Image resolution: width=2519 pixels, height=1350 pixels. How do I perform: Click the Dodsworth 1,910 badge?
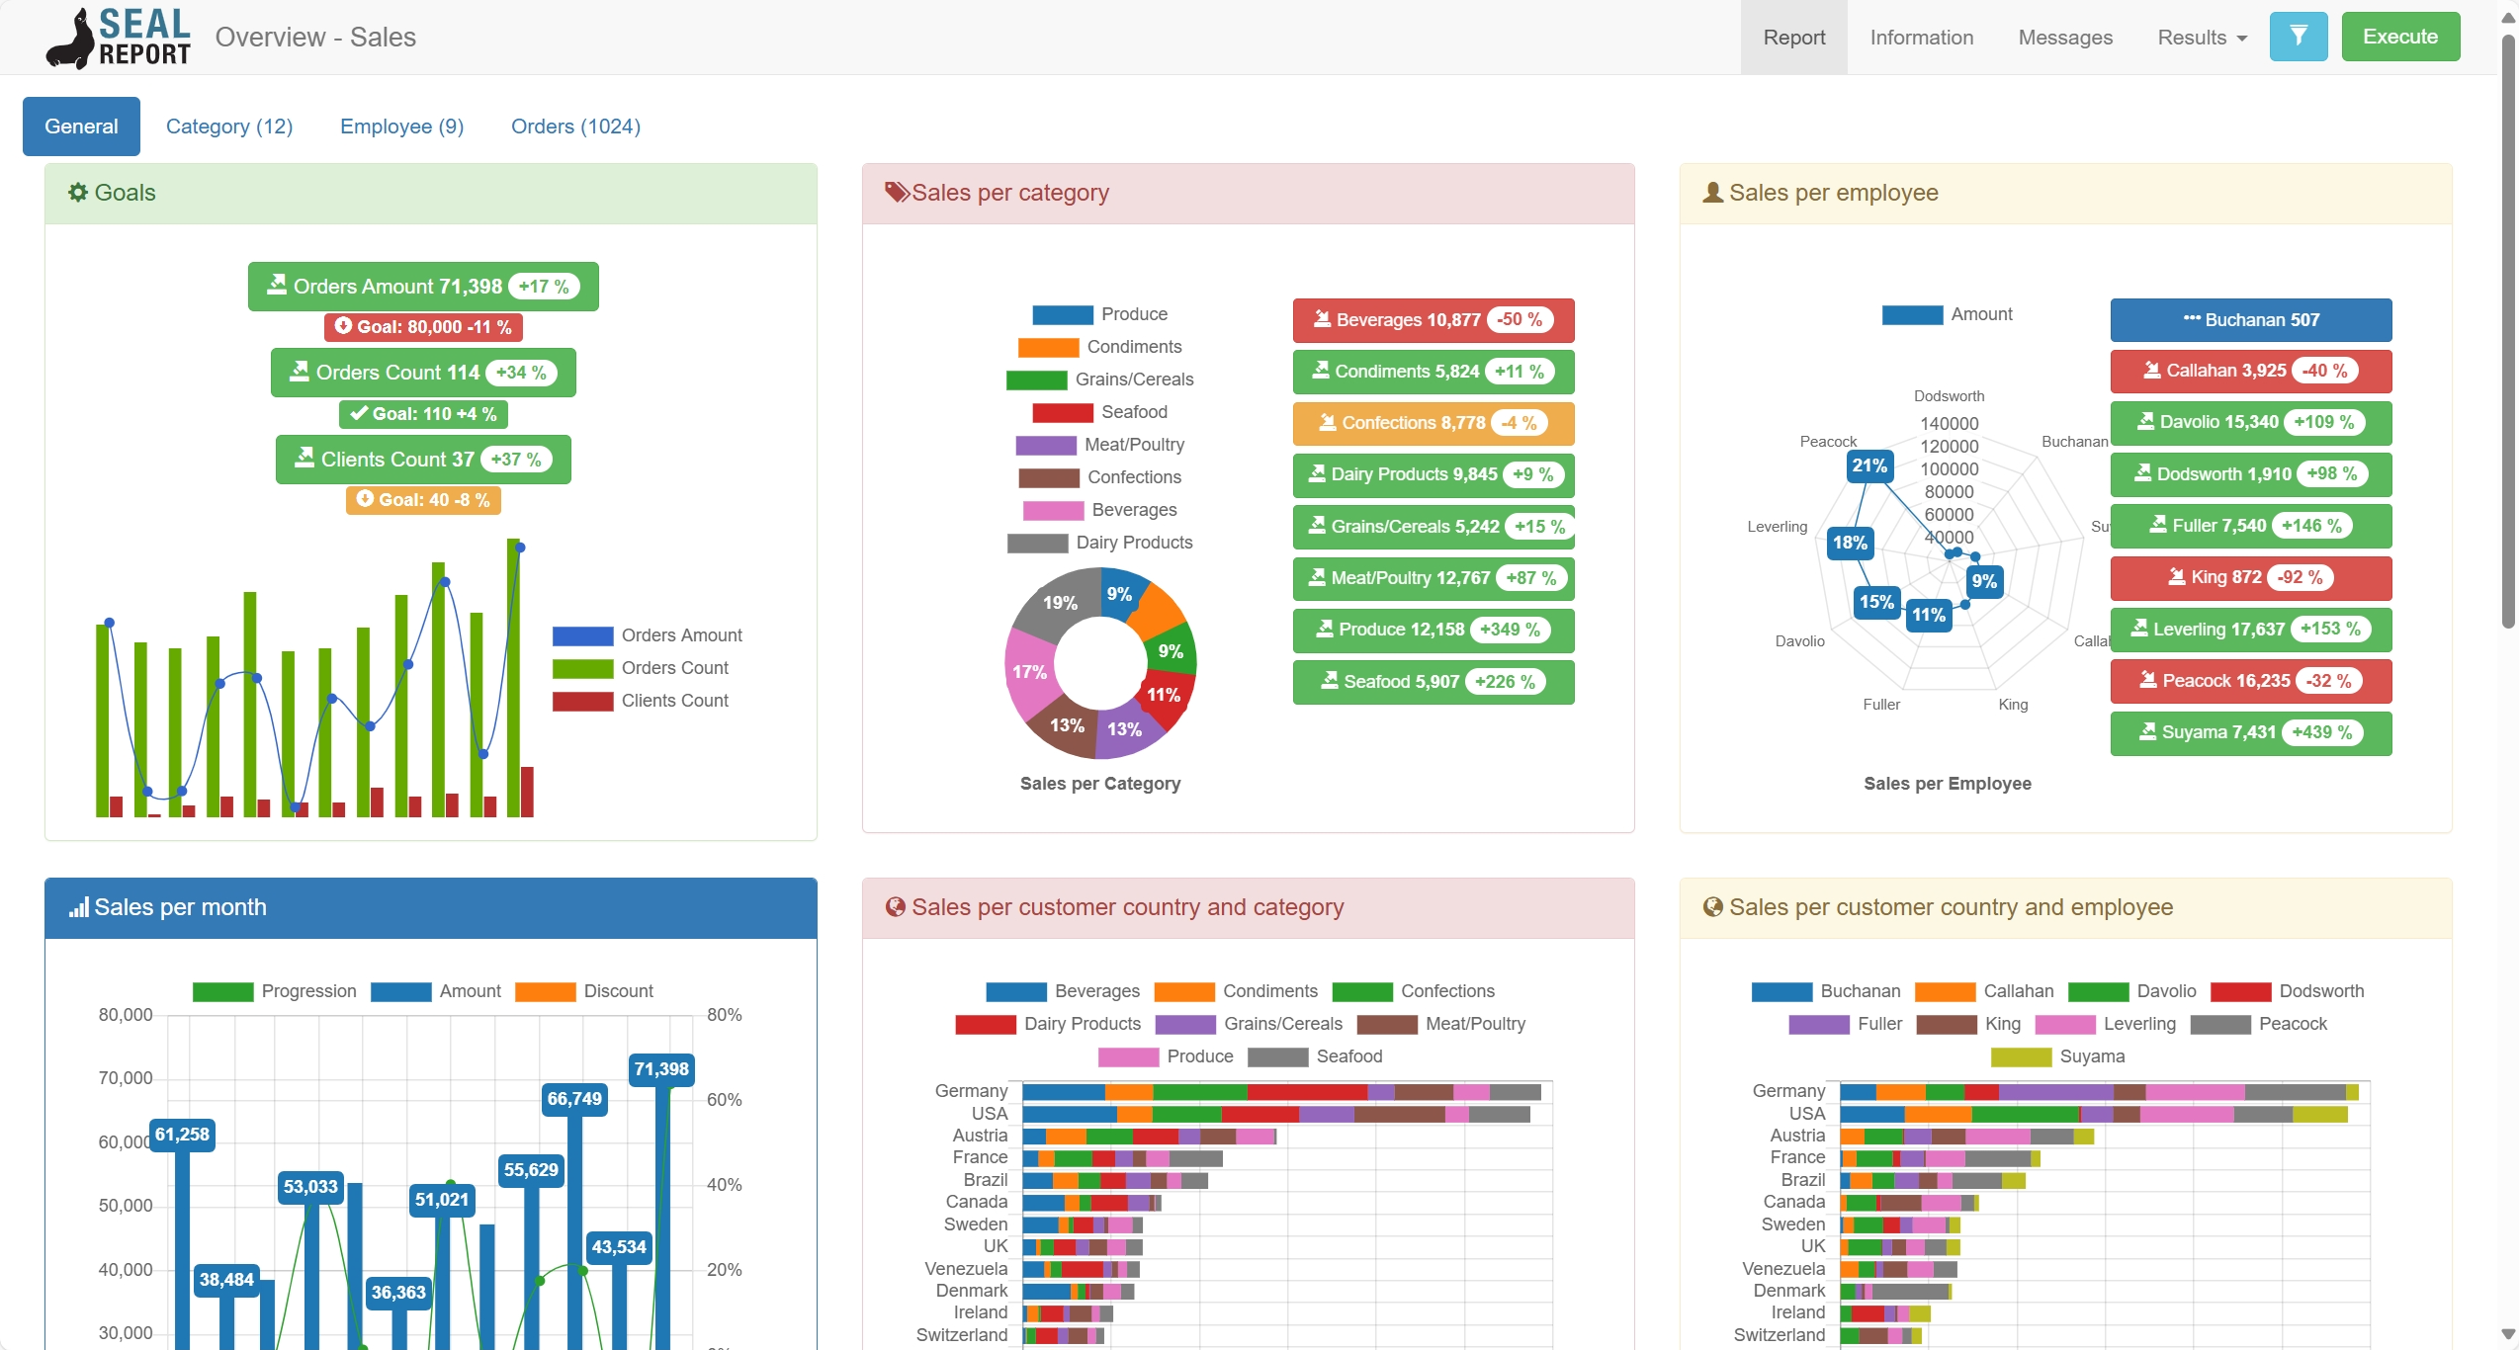point(2251,474)
